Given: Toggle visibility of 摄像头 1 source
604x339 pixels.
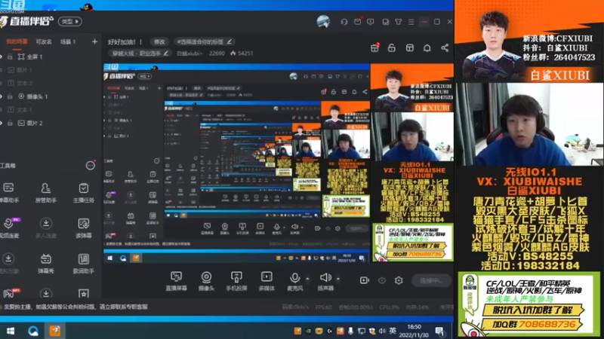Looking at the screenshot, I should [2, 96].
